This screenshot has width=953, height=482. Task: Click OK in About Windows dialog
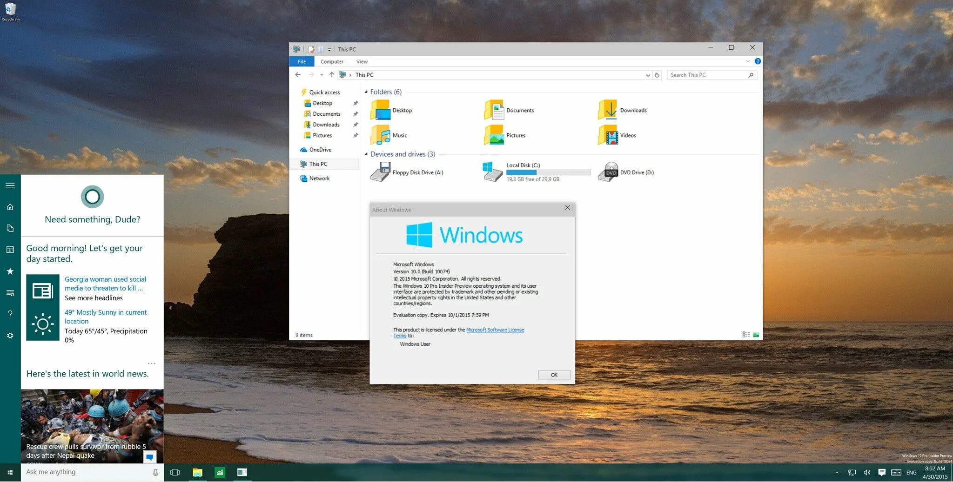(554, 375)
